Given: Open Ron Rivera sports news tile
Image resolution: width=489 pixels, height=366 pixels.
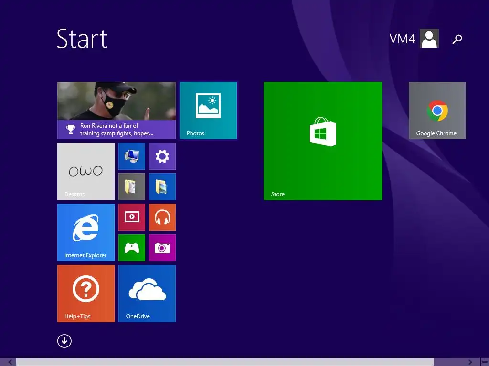Looking at the screenshot, I should pos(117,111).
